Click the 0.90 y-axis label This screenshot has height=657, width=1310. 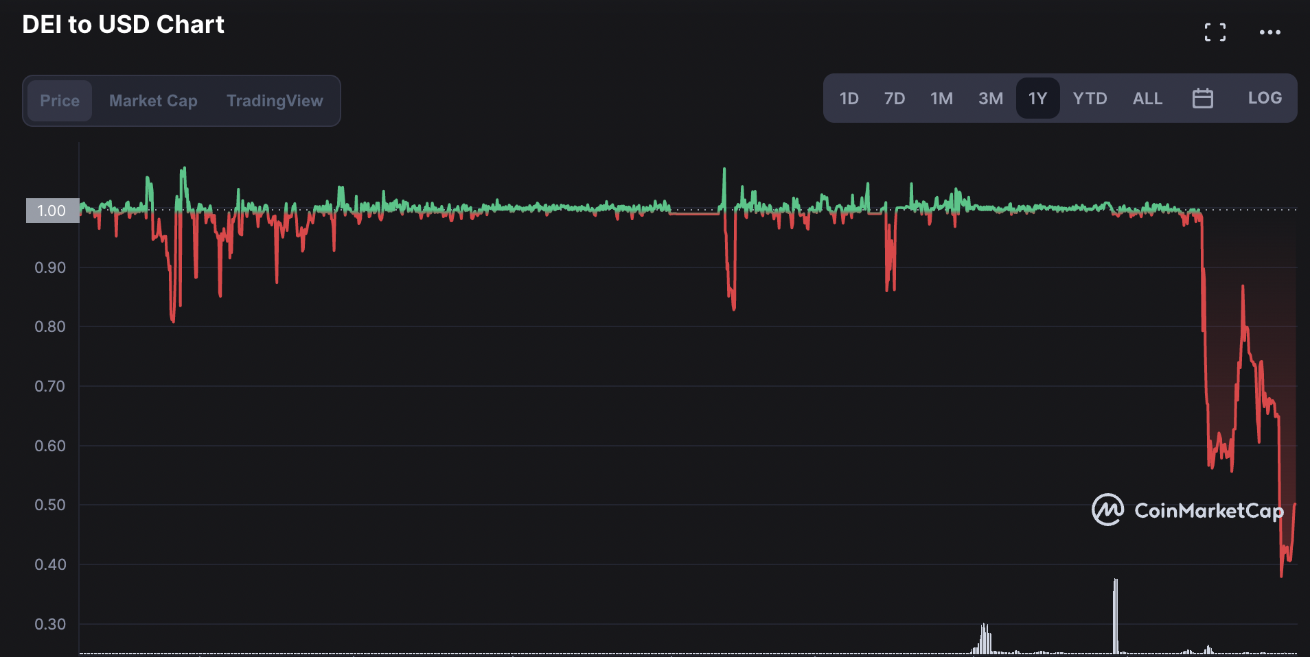[x=50, y=267]
